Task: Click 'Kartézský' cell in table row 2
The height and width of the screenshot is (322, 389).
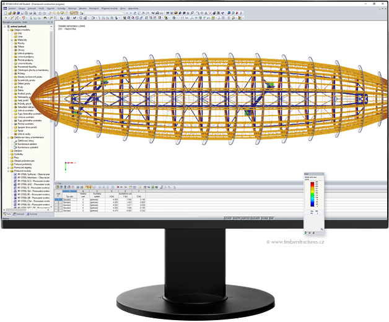Action: (97, 202)
